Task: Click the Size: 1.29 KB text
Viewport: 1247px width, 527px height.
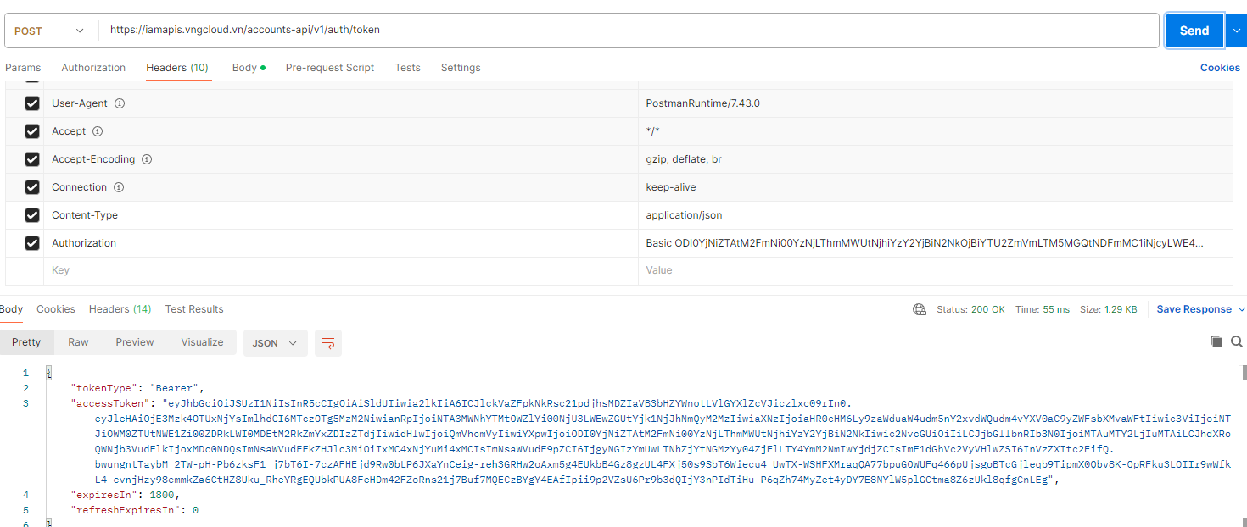Action: pyautogui.click(x=1108, y=309)
